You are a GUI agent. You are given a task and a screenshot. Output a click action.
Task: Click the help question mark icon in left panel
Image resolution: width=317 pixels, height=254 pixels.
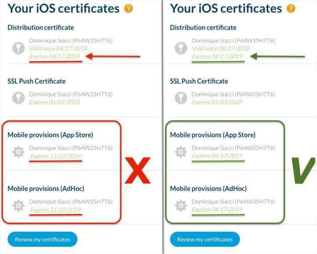pyautogui.click(x=128, y=8)
